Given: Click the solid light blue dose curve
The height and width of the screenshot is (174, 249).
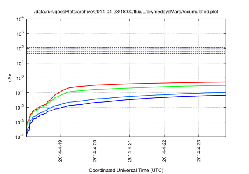Looking at the screenshot, I should pyautogui.click(x=130, y=96).
